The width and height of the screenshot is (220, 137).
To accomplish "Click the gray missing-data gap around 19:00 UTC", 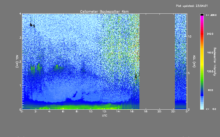I will point(157,61).
